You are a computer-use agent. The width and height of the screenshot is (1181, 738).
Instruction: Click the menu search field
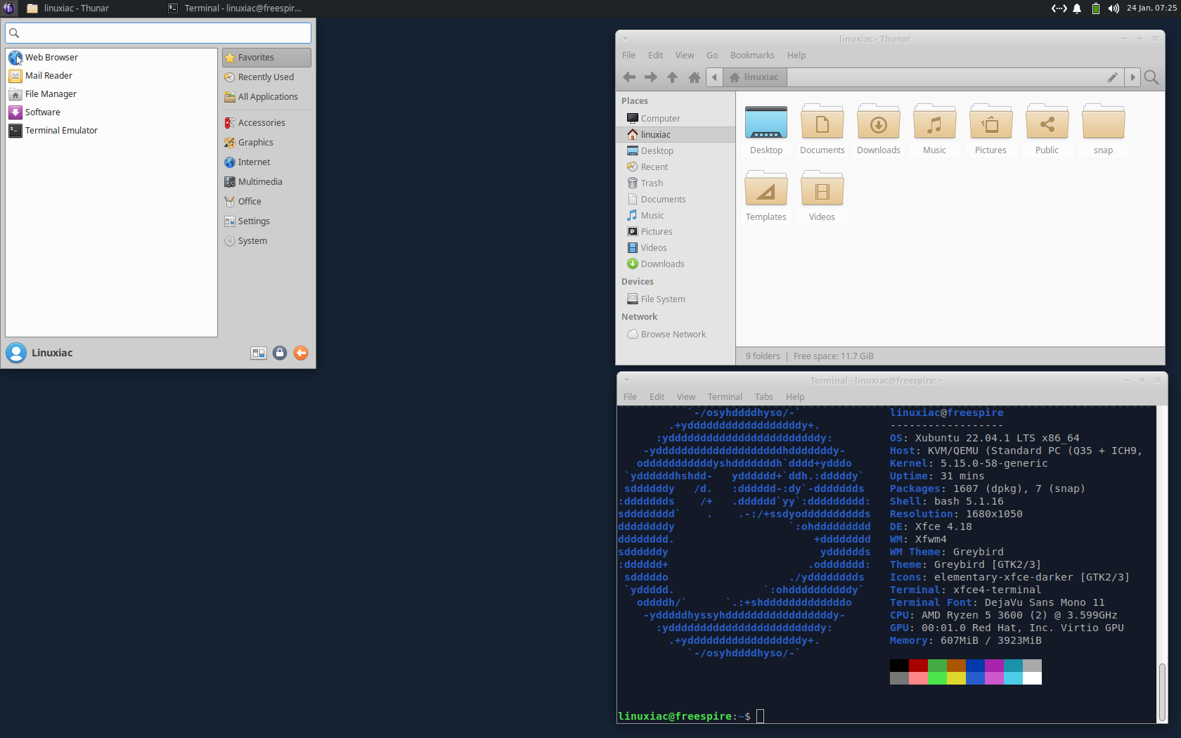click(x=158, y=33)
